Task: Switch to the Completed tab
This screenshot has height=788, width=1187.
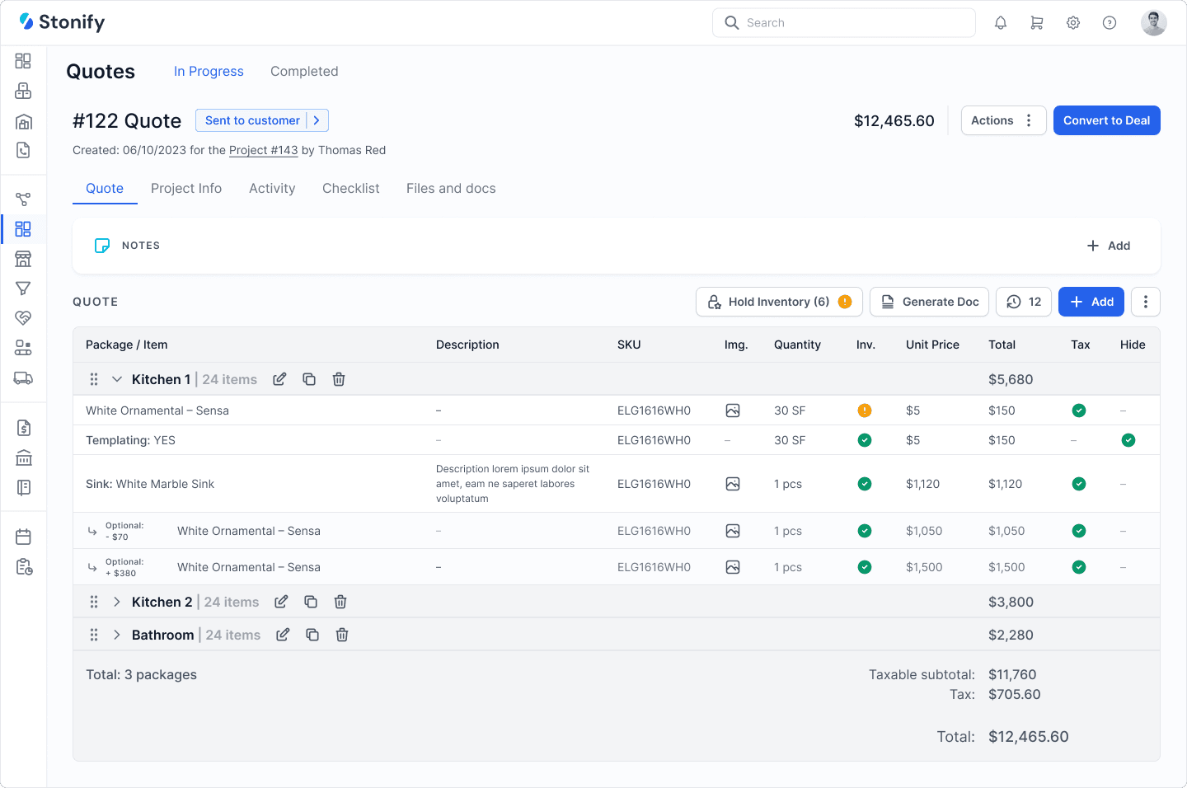Action: click(304, 71)
